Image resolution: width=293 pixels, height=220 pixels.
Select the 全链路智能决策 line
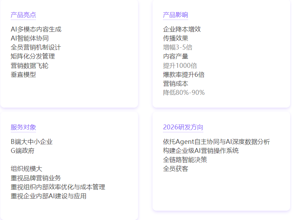point(185,160)
